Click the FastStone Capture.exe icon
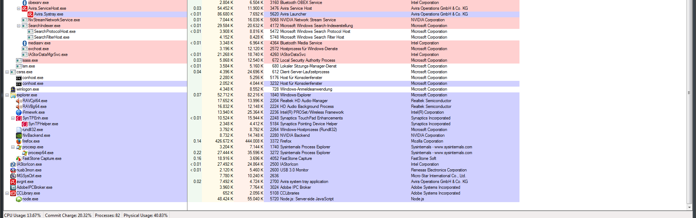This screenshot has width=696, height=218. click(19, 158)
